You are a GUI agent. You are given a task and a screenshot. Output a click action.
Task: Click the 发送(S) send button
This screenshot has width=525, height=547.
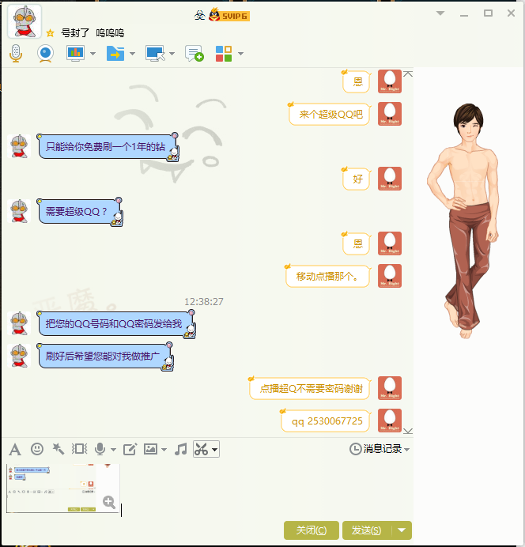point(367,530)
